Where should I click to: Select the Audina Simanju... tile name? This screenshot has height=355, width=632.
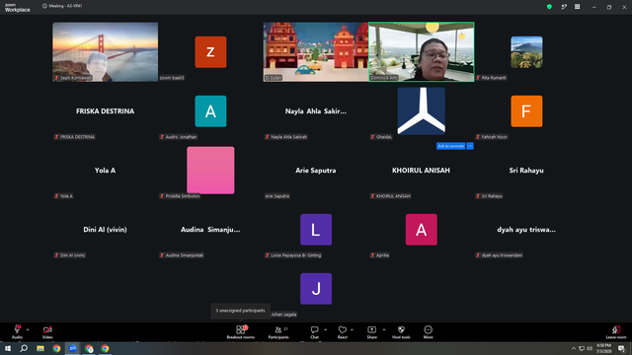coord(210,230)
